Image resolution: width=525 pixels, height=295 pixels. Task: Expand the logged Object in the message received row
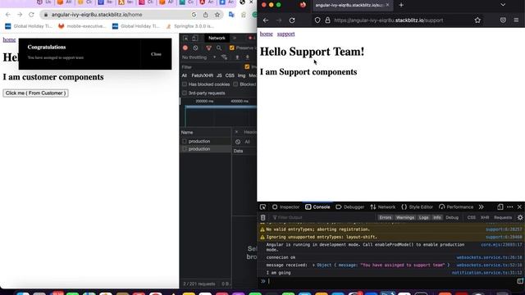313,265
